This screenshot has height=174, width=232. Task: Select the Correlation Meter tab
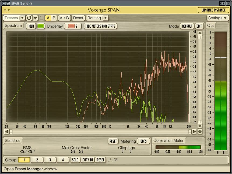pyautogui.click(x=168, y=140)
